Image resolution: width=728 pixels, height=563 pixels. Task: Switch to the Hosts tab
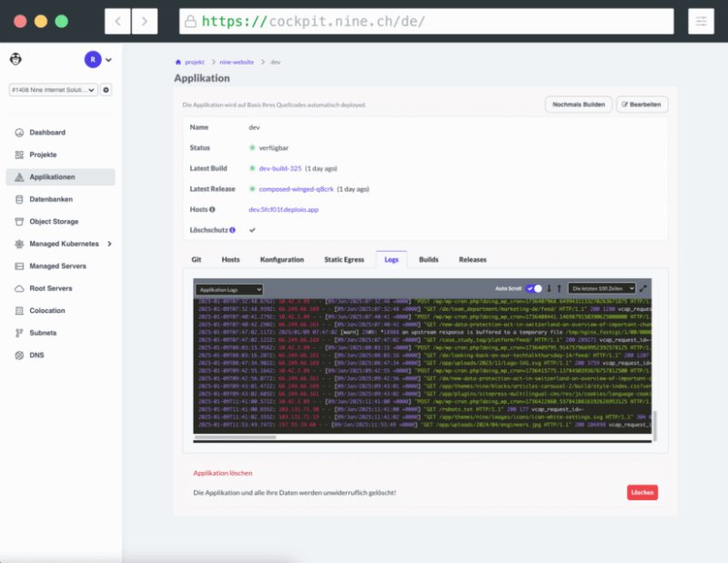[231, 259]
